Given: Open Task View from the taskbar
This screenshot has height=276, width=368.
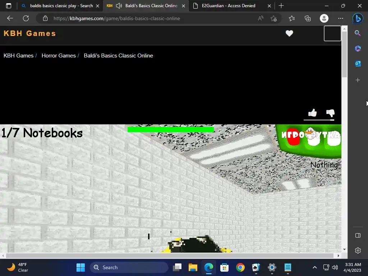Looking at the screenshot, I should tap(177, 267).
